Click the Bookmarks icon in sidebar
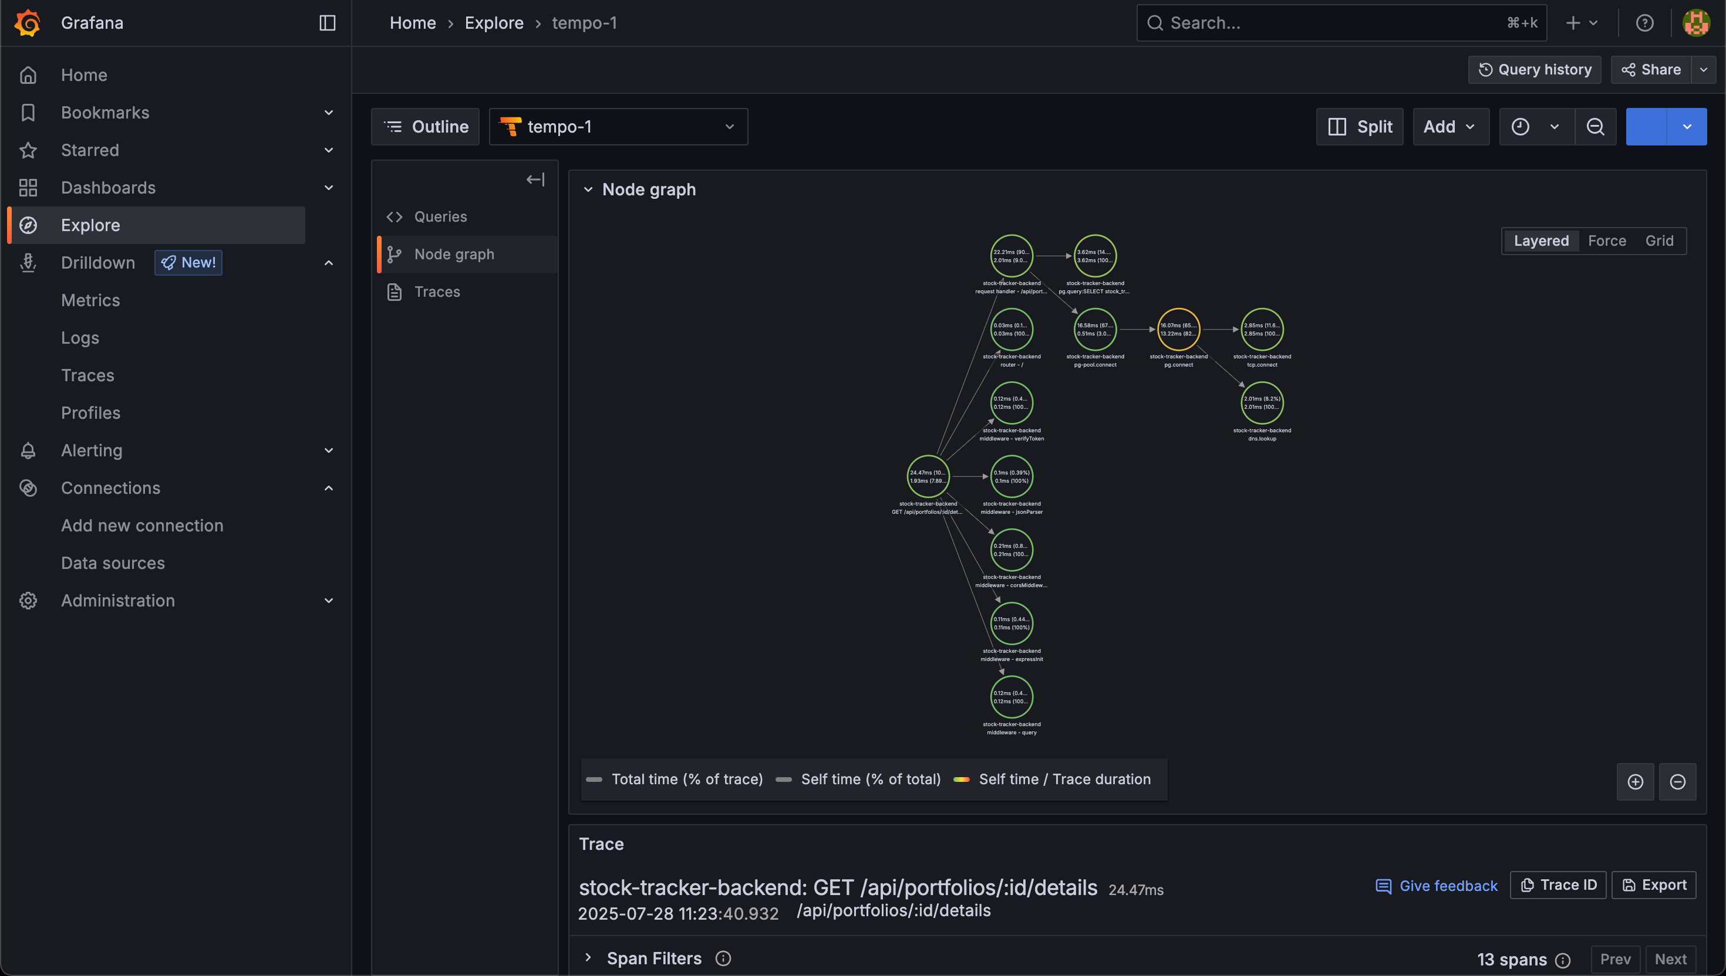Image resolution: width=1726 pixels, height=976 pixels. coord(28,113)
